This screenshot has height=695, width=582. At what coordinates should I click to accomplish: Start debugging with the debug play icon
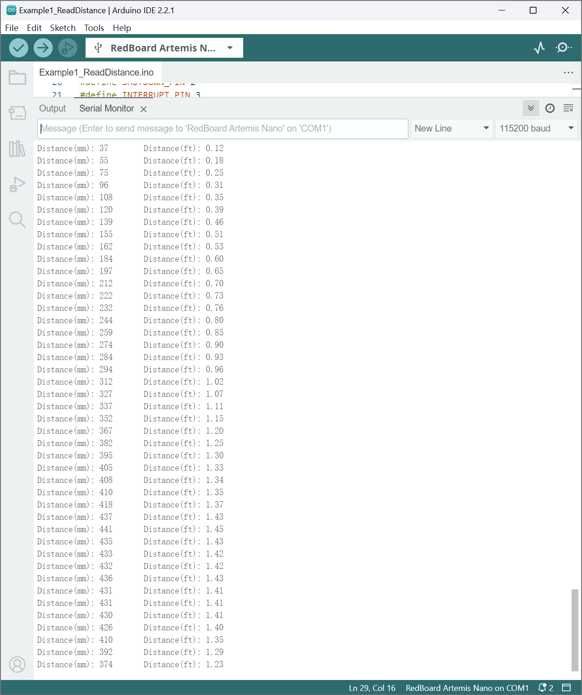pos(68,48)
